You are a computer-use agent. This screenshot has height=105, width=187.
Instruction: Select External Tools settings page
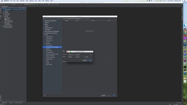[49, 40]
